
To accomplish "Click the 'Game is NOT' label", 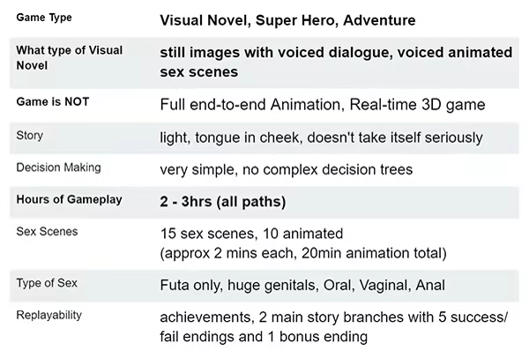I will tap(53, 102).
